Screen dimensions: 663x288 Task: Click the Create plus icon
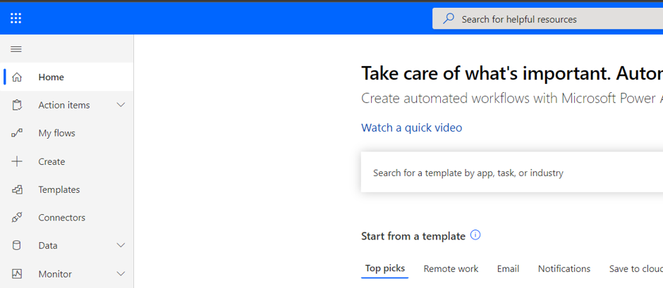tap(16, 162)
